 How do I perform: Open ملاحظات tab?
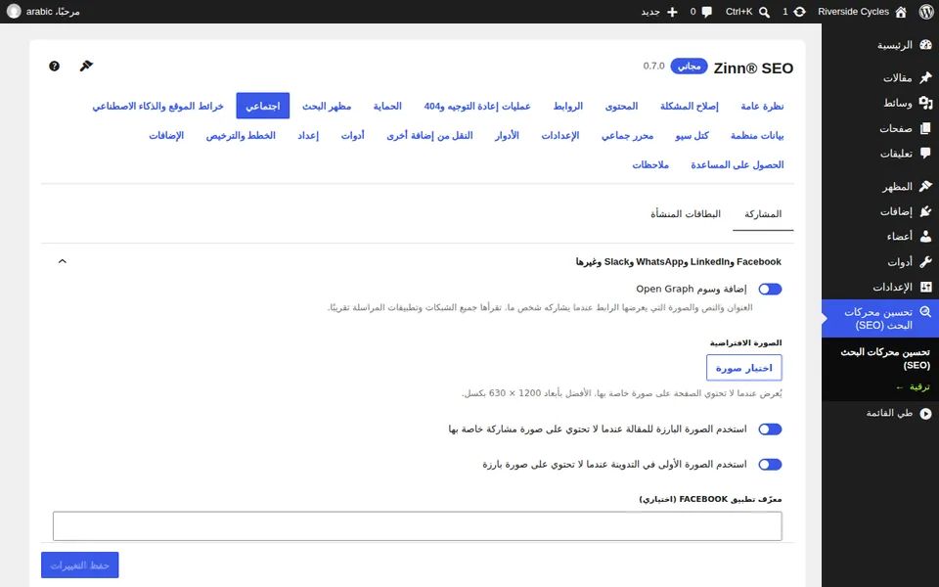(x=650, y=164)
